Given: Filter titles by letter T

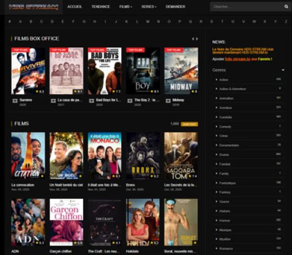Looking at the screenshot, I should click(x=222, y=22).
